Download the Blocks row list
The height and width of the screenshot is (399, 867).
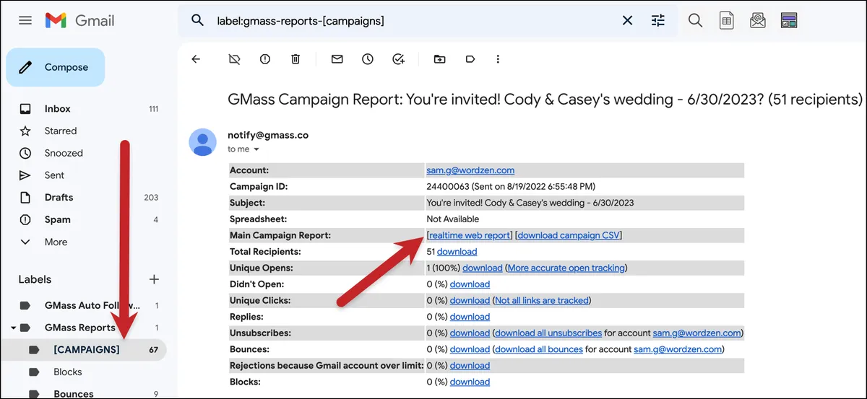470,382
